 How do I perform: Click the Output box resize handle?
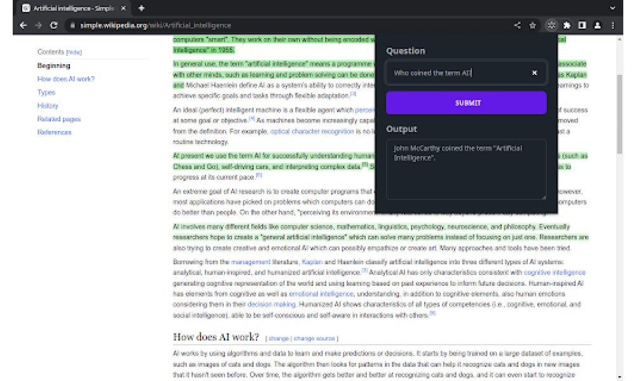coord(544,197)
